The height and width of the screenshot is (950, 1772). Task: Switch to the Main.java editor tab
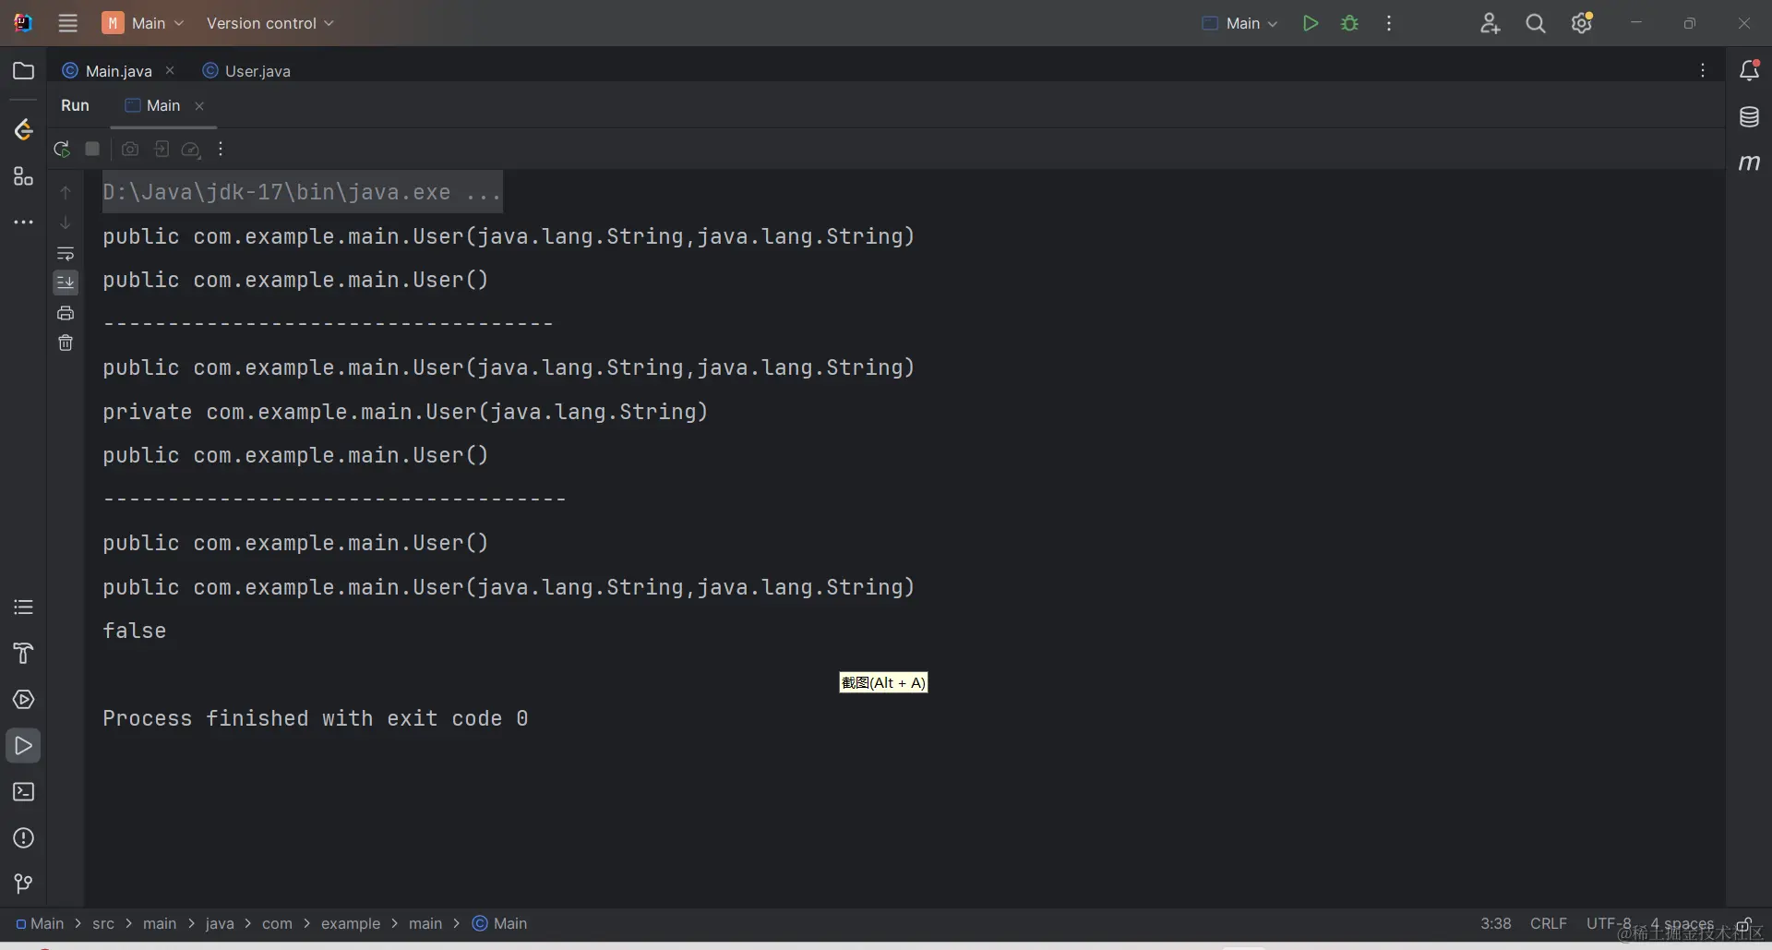click(118, 71)
